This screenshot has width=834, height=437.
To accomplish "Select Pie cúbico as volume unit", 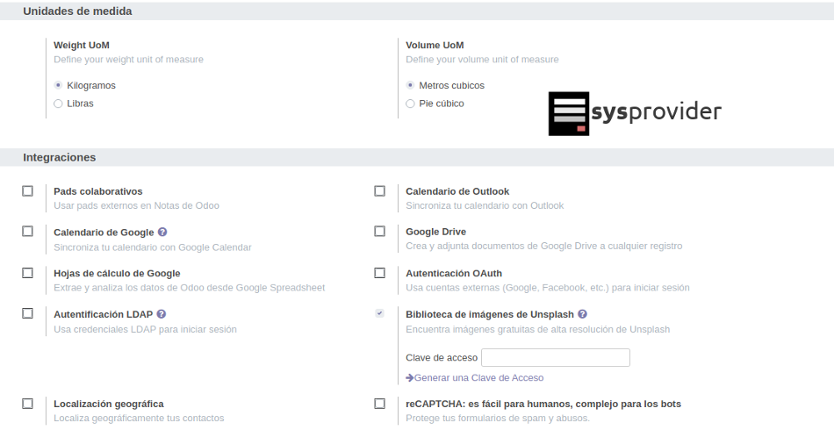I will 410,104.
